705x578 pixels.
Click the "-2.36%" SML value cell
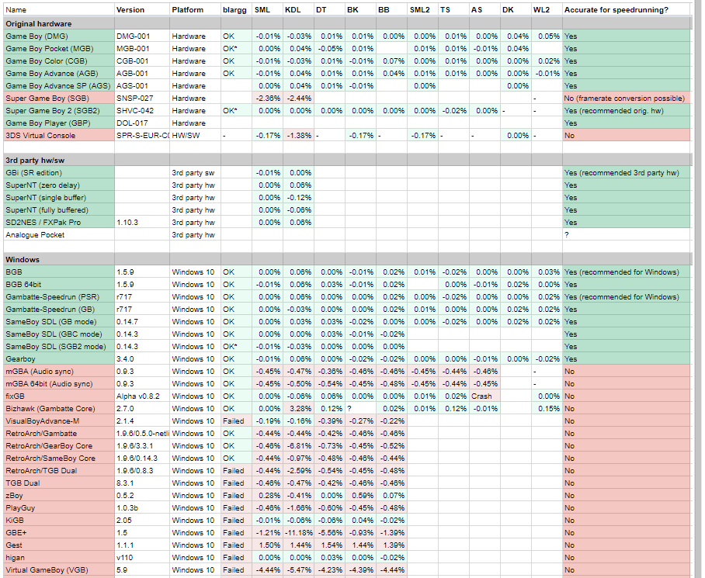267,98
